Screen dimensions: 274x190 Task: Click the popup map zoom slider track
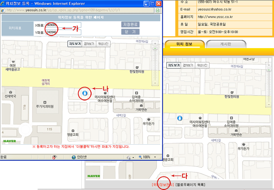[x=155, y=65]
